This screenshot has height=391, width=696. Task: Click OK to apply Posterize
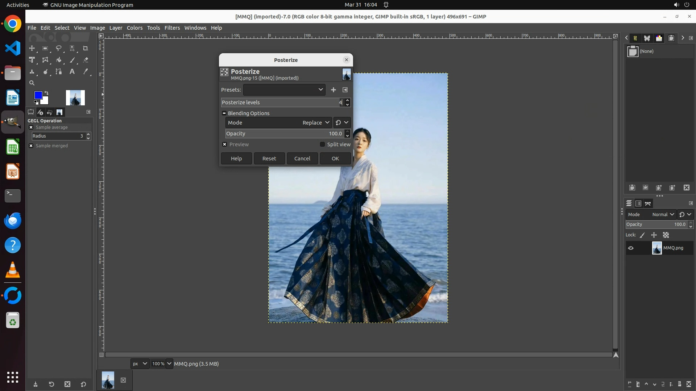pos(335,159)
